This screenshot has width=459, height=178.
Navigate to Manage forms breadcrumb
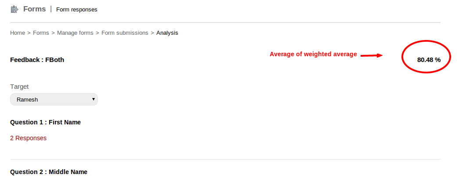[75, 33]
